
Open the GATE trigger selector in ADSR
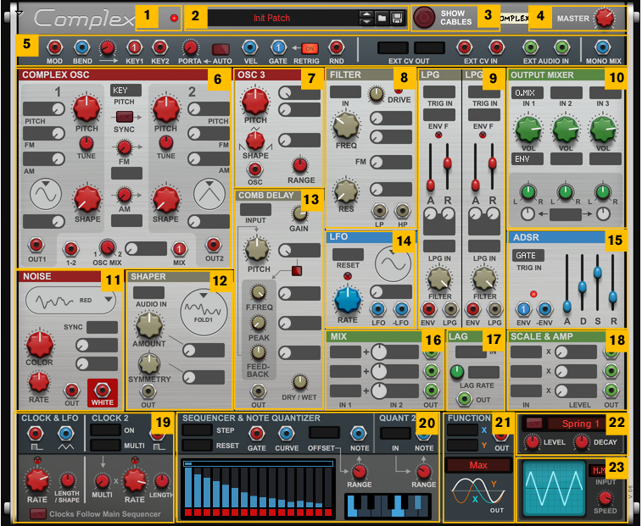tap(528, 256)
